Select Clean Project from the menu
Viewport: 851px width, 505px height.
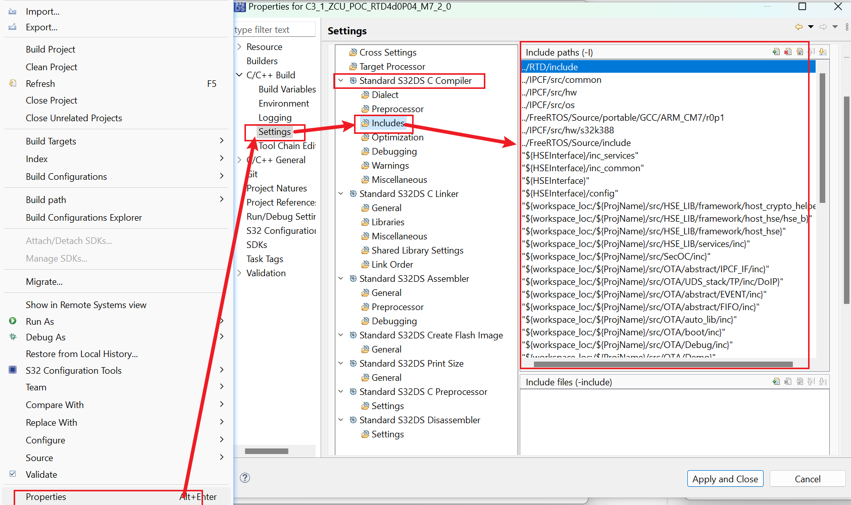click(52, 66)
